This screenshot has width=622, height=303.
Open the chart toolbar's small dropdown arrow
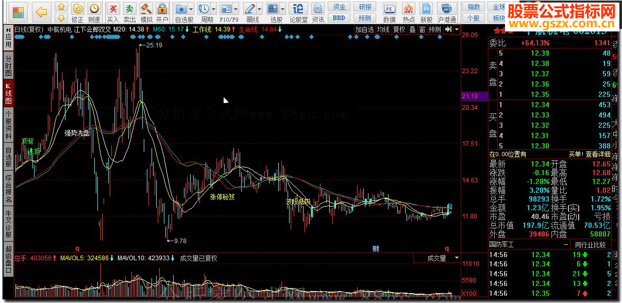(457, 29)
